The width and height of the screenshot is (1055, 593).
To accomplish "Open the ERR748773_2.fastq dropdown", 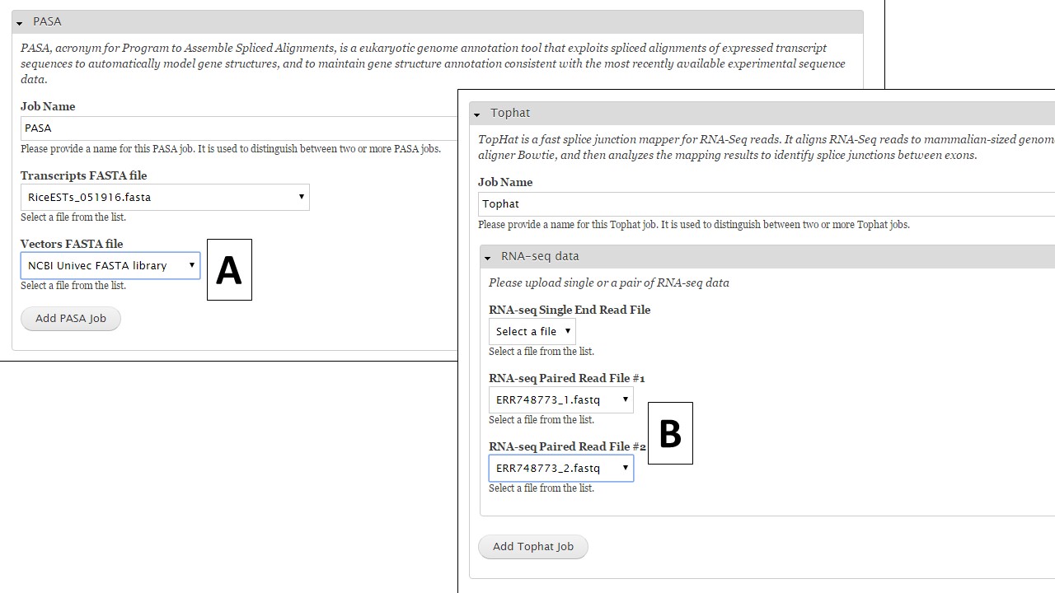I will pos(561,469).
